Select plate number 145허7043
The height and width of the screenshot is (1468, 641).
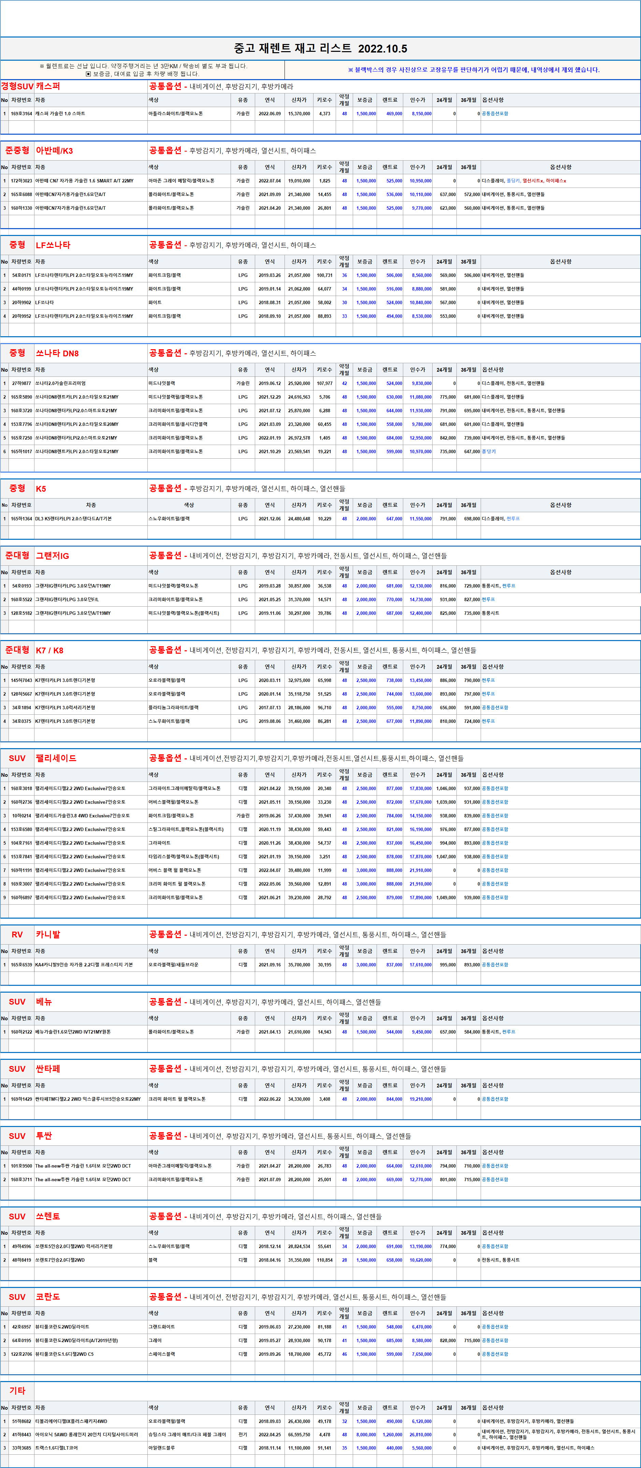click(21, 680)
